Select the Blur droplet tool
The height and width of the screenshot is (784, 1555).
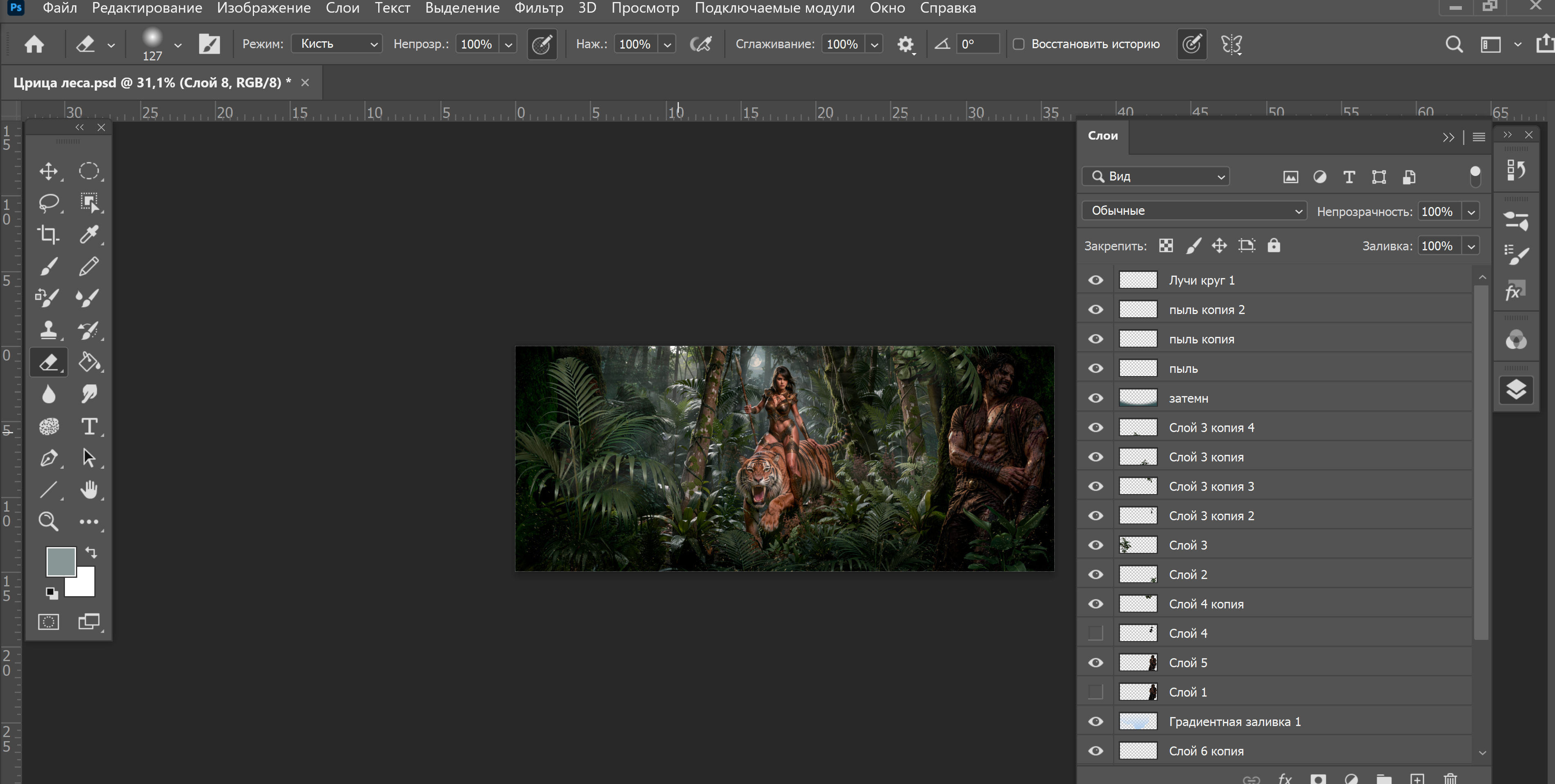point(48,394)
